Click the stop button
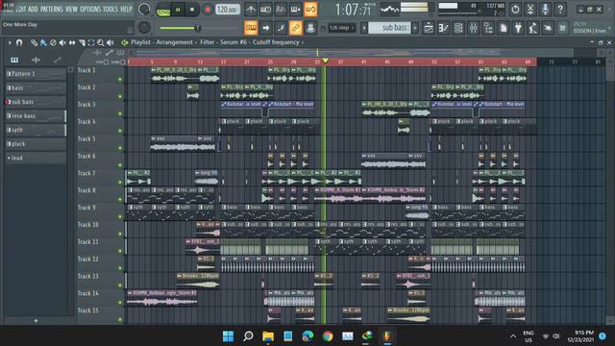 click(x=192, y=10)
